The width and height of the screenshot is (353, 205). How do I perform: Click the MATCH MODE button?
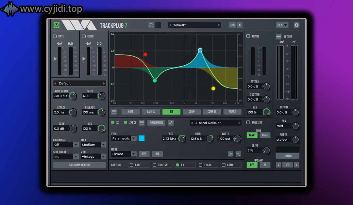[156, 123]
